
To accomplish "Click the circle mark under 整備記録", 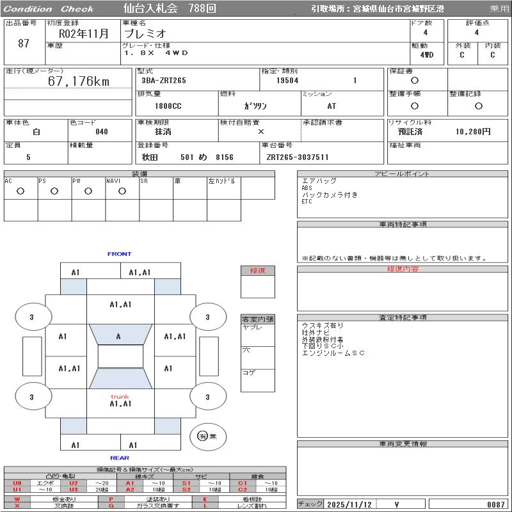I will coord(478,106).
